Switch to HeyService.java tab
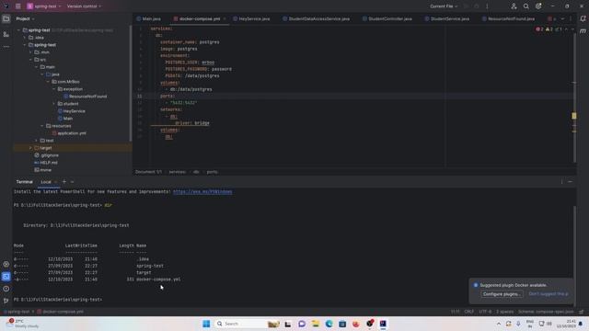The height and width of the screenshot is (331, 589). [251, 18]
